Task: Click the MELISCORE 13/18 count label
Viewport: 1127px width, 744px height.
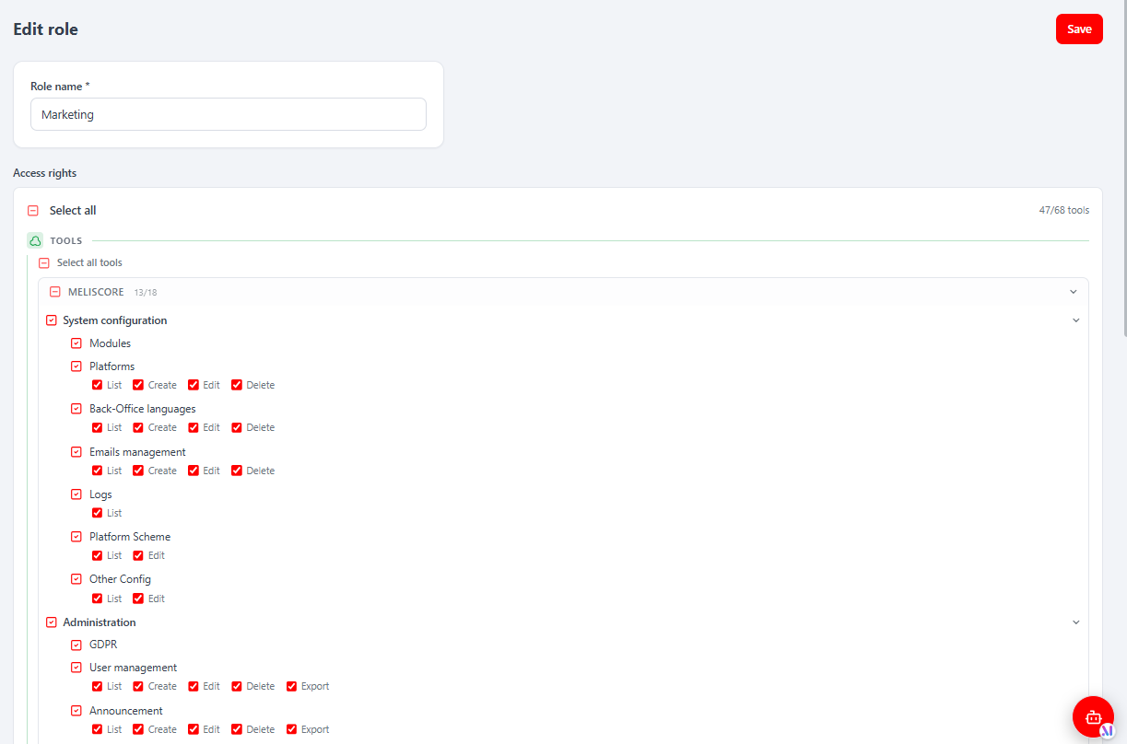Action: point(146,293)
